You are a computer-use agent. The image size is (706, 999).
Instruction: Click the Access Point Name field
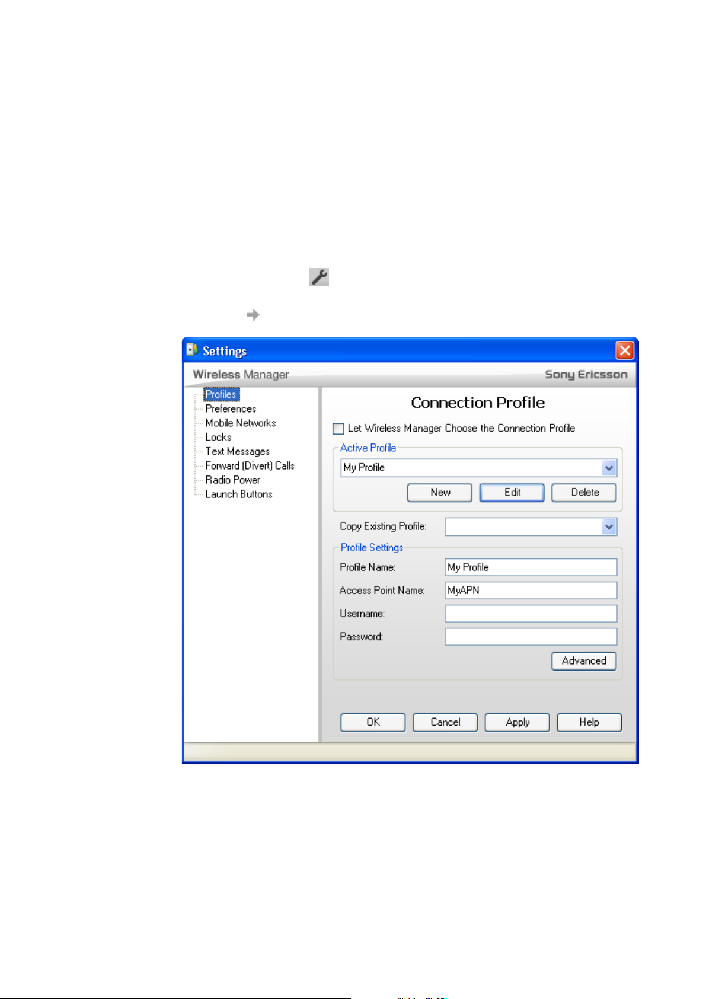531,591
